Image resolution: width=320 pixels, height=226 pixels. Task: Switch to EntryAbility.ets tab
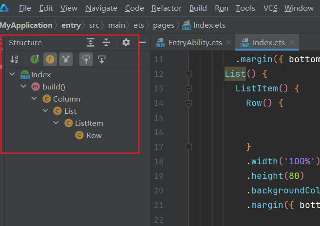point(195,43)
